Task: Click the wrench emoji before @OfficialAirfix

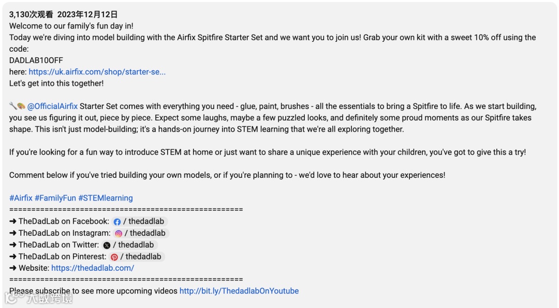Action: click(x=13, y=106)
